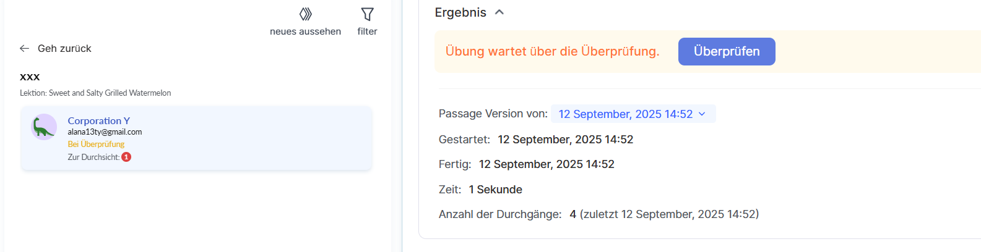Click the "Übung wartet über die Überprüfung" notice
The height and width of the screenshot is (252, 981).
click(552, 51)
